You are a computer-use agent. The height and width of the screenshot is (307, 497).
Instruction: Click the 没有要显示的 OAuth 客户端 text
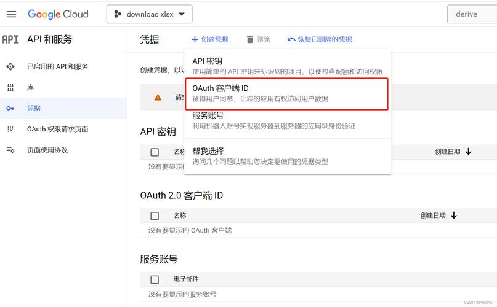pos(190,230)
